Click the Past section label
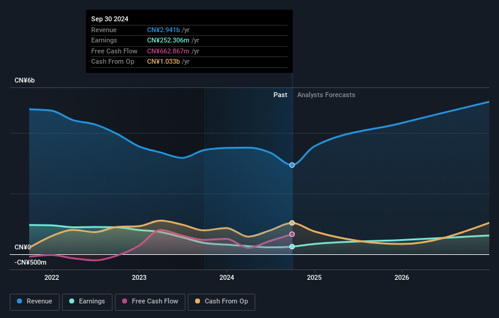 (280, 95)
